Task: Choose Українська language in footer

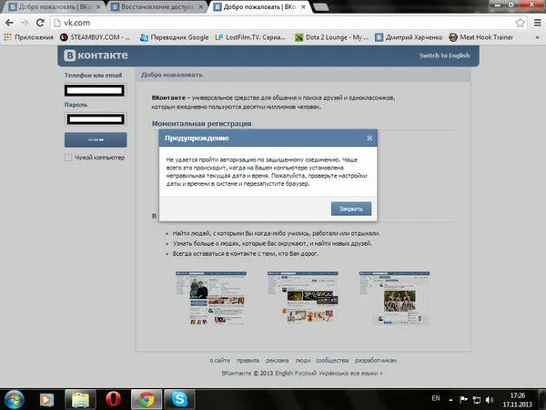Action: pyautogui.click(x=334, y=374)
